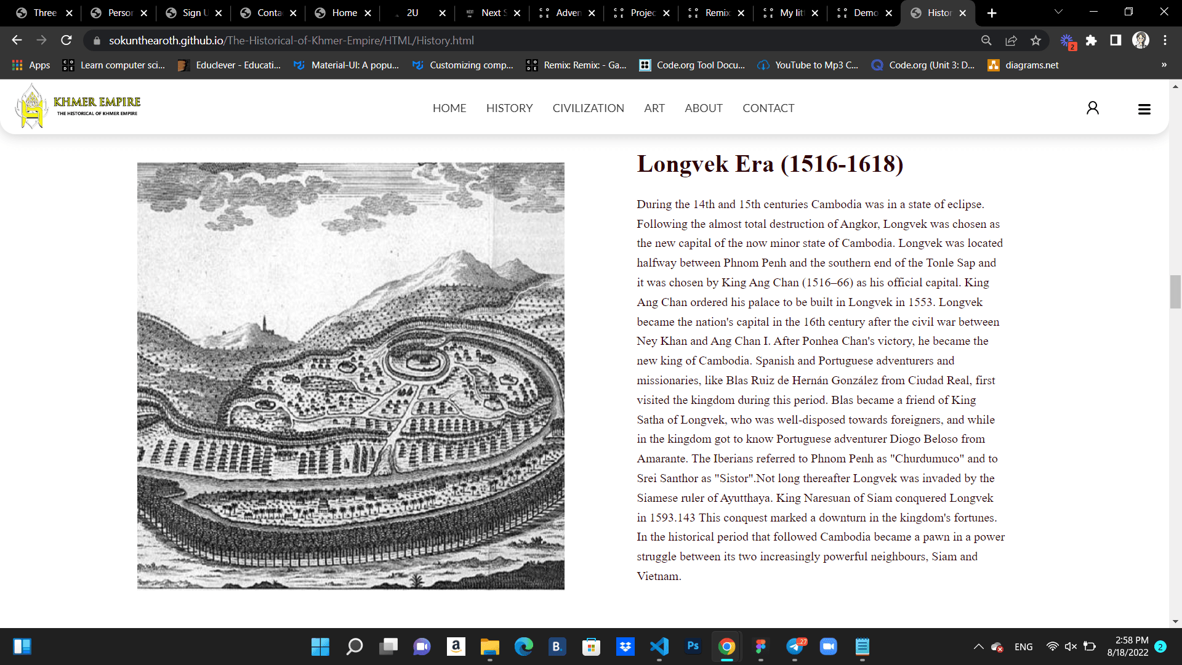Open YouTube to Mp3 bookmark
1182x665 pixels.
[808, 65]
